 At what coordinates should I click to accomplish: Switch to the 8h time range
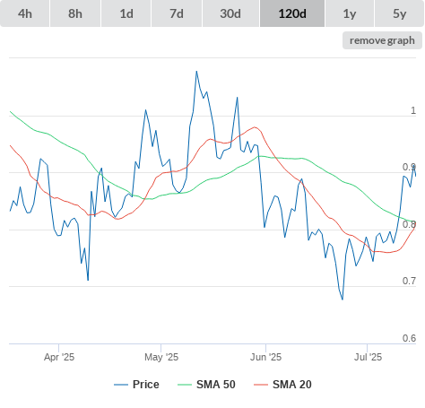coord(75,13)
